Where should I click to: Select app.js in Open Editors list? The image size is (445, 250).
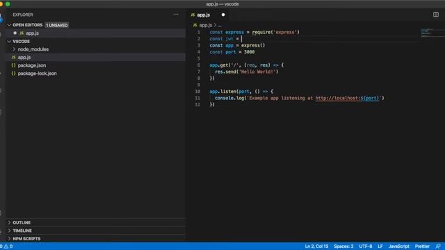point(96,33)
